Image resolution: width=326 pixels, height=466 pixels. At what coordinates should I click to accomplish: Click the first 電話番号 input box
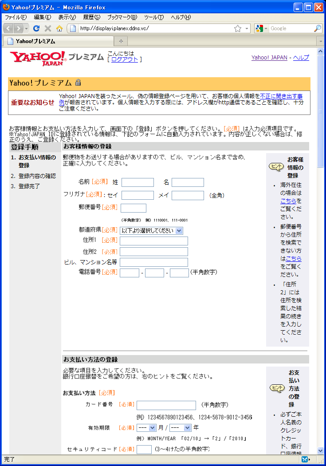point(130,273)
